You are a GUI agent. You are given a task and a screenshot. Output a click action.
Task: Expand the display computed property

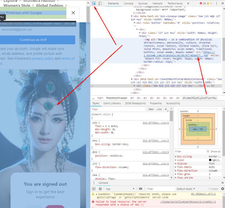(175, 164)
